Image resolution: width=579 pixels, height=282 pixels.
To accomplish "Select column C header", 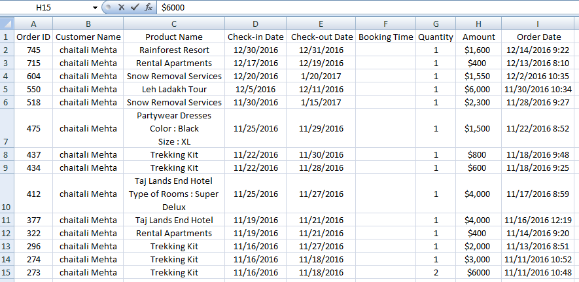I will click(x=174, y=24).
